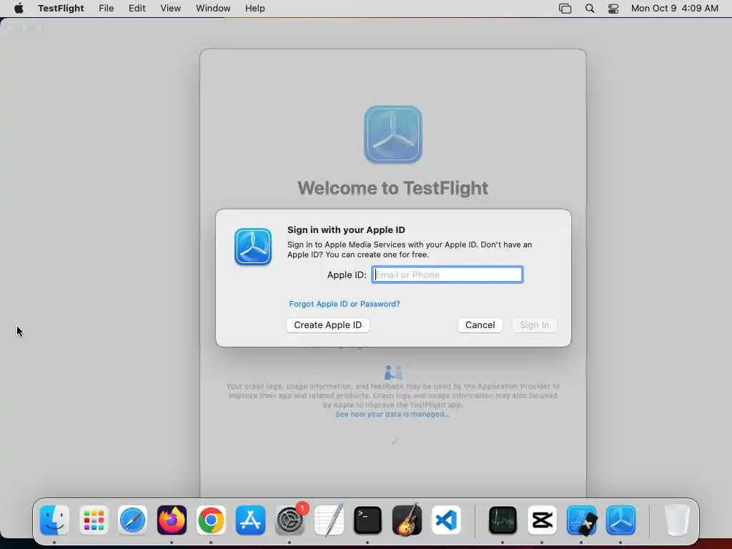The width and height of the screenshot is (732, 549).
Task: Open Activity Monitor in the dock
Action: 503,520
